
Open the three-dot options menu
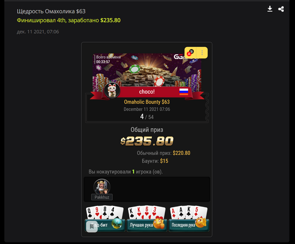(x=202, y=53)
